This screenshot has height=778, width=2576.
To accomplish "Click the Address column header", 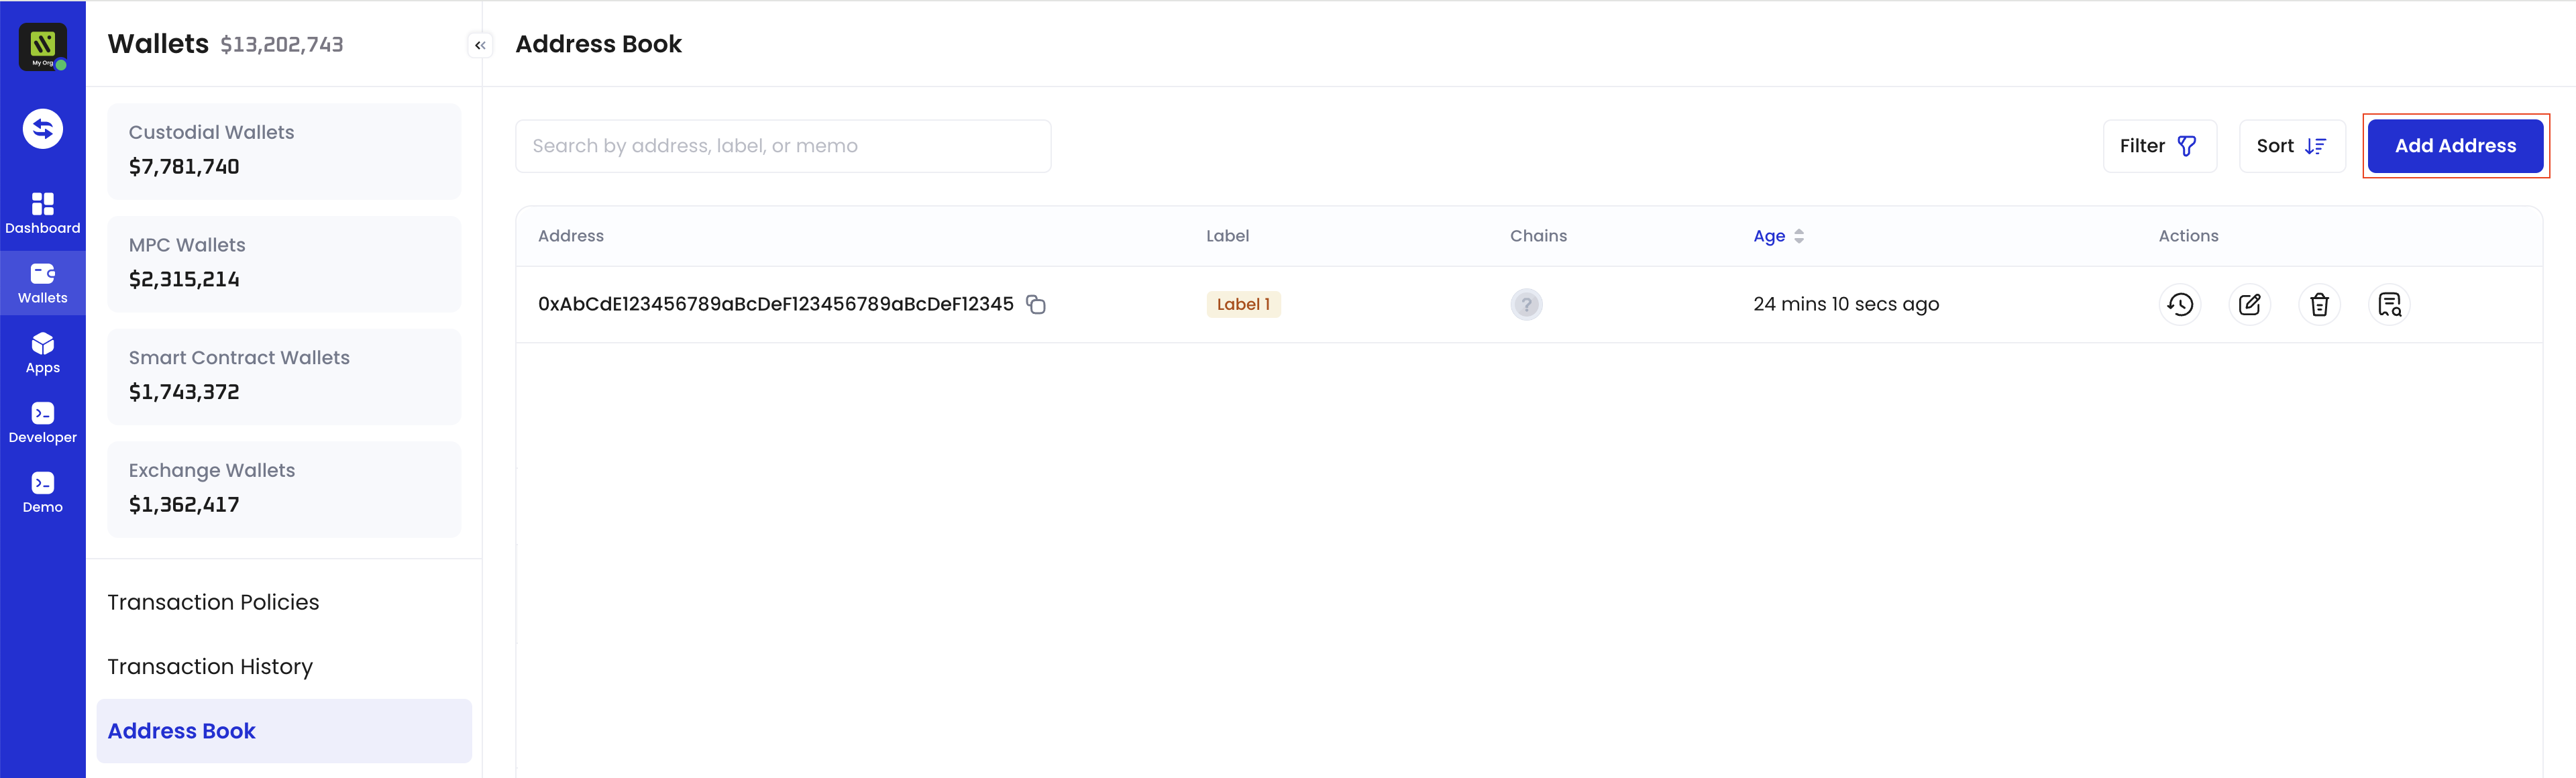I will pyautogui.click(x=571, y=236).
